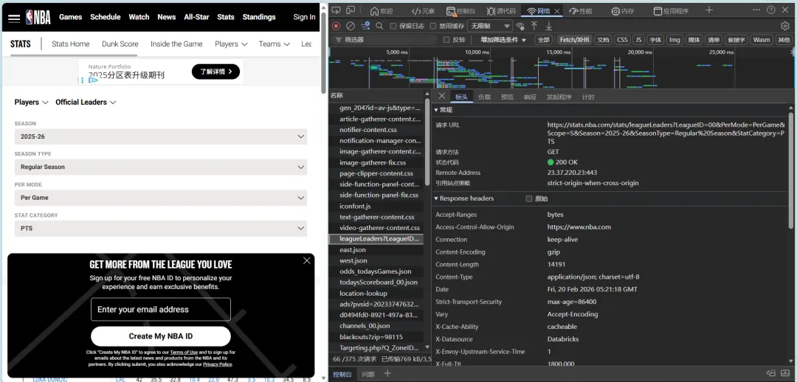Select the Wasm filter chip
Screen dimensions: 797x382
click(x=762, y=40)
